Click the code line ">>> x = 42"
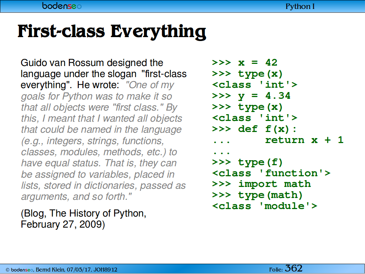 point(245,63)
